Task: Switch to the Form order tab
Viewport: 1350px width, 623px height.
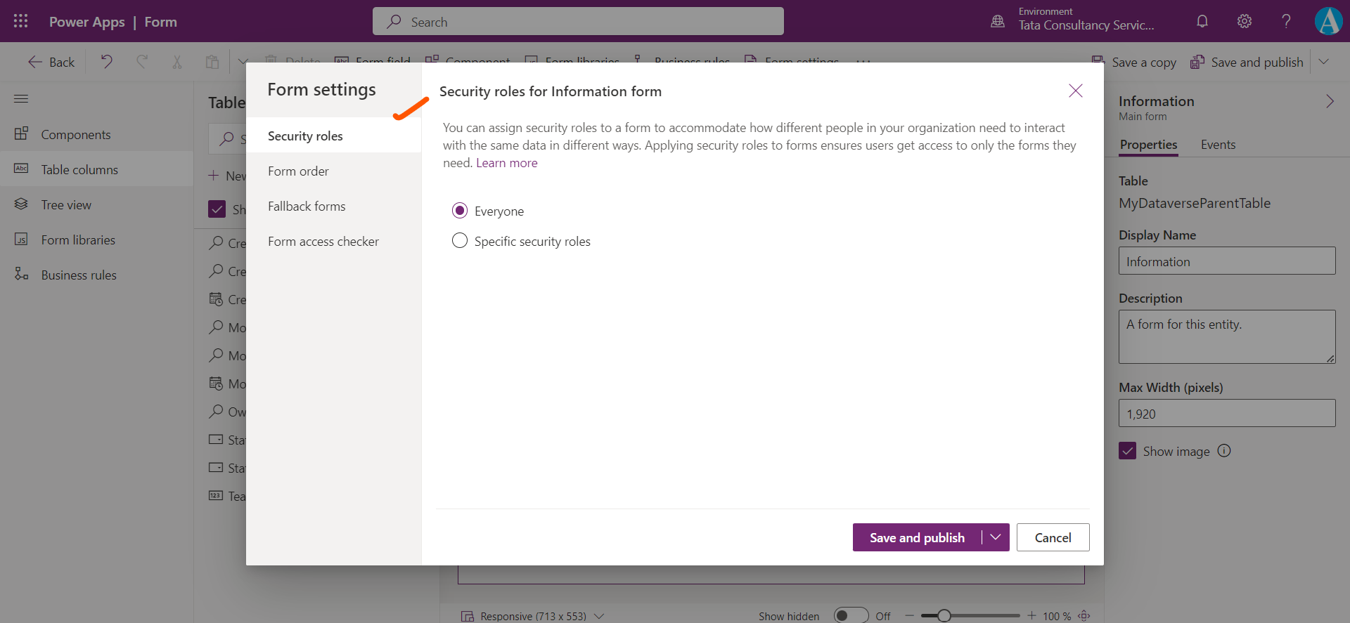Action: click(298, 171)
